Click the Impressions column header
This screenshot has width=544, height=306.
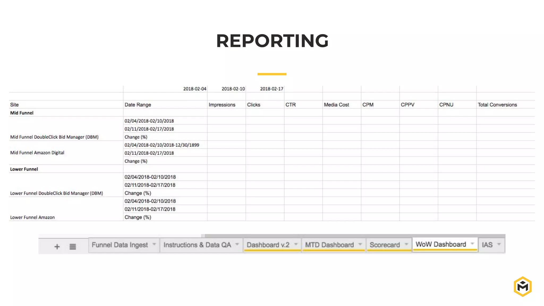[x=227, y=105]
